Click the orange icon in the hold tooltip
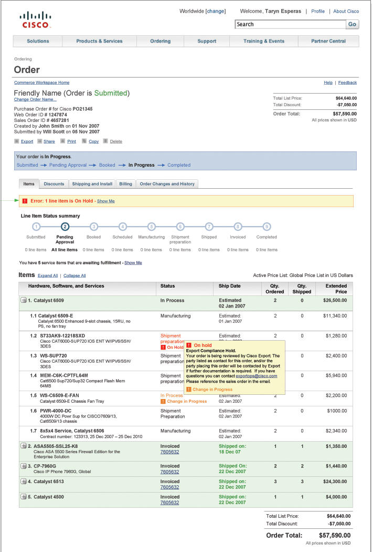Image resolution: width=372 pixels, height=552 pixels. [x=189, y=390]
